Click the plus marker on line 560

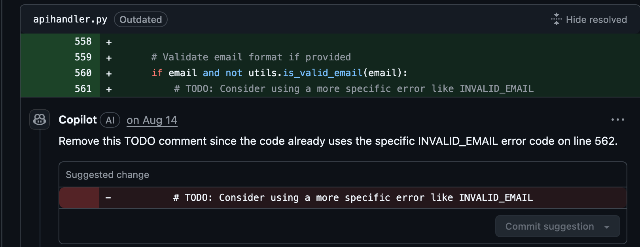pyautogui.click(x=109, y=74)
